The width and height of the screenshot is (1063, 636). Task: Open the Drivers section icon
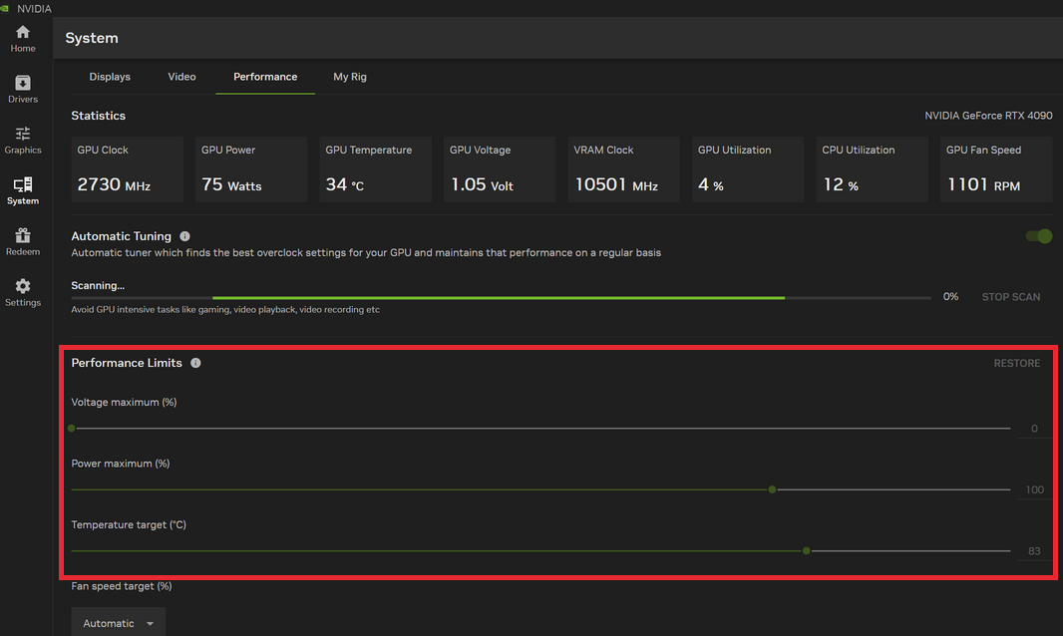pos(22,83)
